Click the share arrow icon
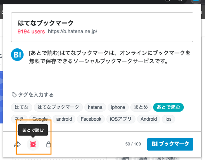The width and height of the screenshot is (205, 160). (17, 144)
